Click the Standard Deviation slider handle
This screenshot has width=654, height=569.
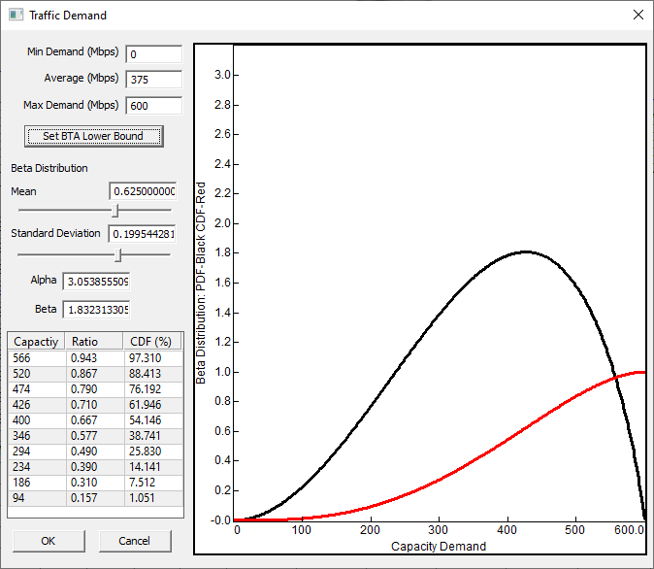(118, 254)
